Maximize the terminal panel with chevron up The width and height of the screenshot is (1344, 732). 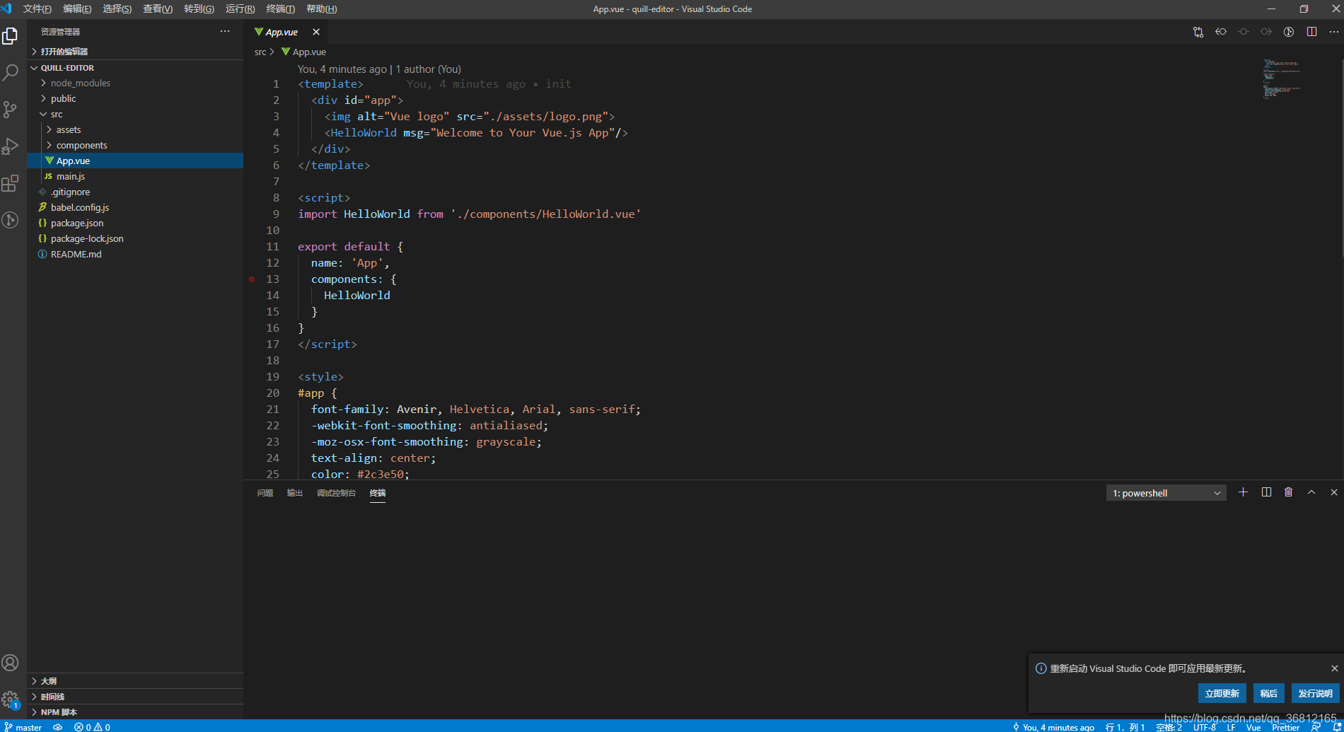point(1311,492)
